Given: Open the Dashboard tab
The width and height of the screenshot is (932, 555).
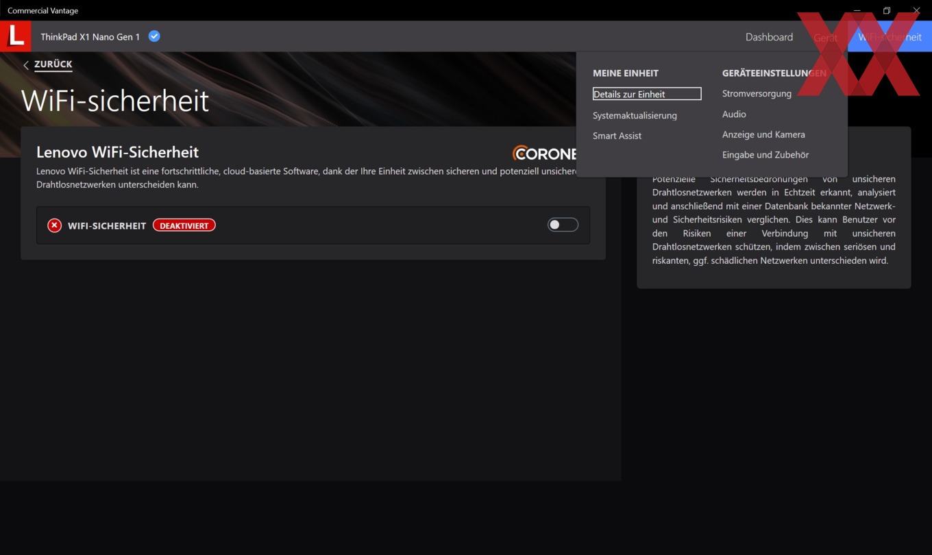Looking at the screenshot, I should [x=769, y=37].
